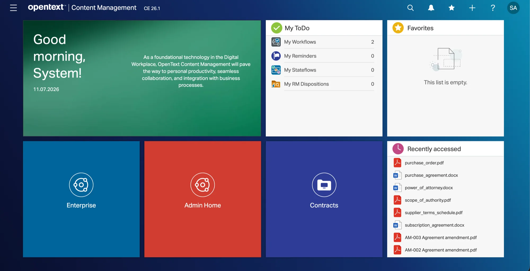Click the 'This list is empty.' message
This screenshot has height=271, width=530.
coord(445,82)
